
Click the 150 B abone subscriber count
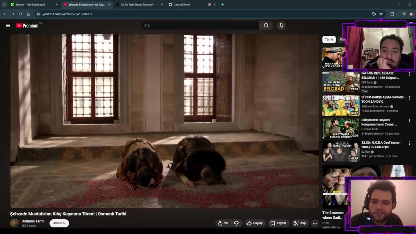[29, 226]
